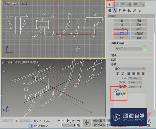The height and width of the screenshot is (129, 156).
Task: Click the 多边形 polygon shape button
Action: (x=122, y=29)
